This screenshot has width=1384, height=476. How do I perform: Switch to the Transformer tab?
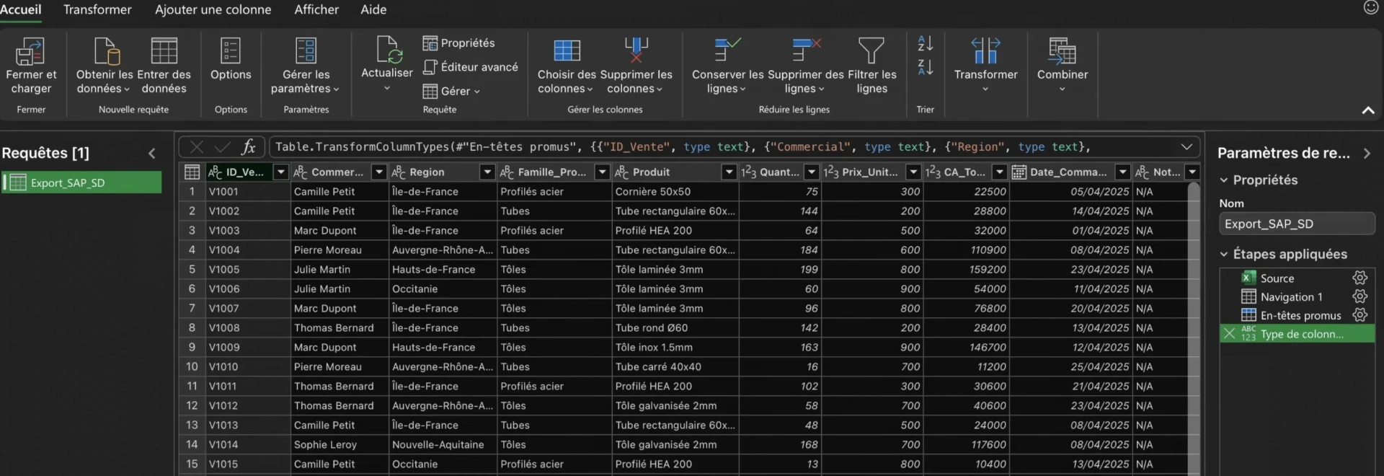tap(97, 9)
